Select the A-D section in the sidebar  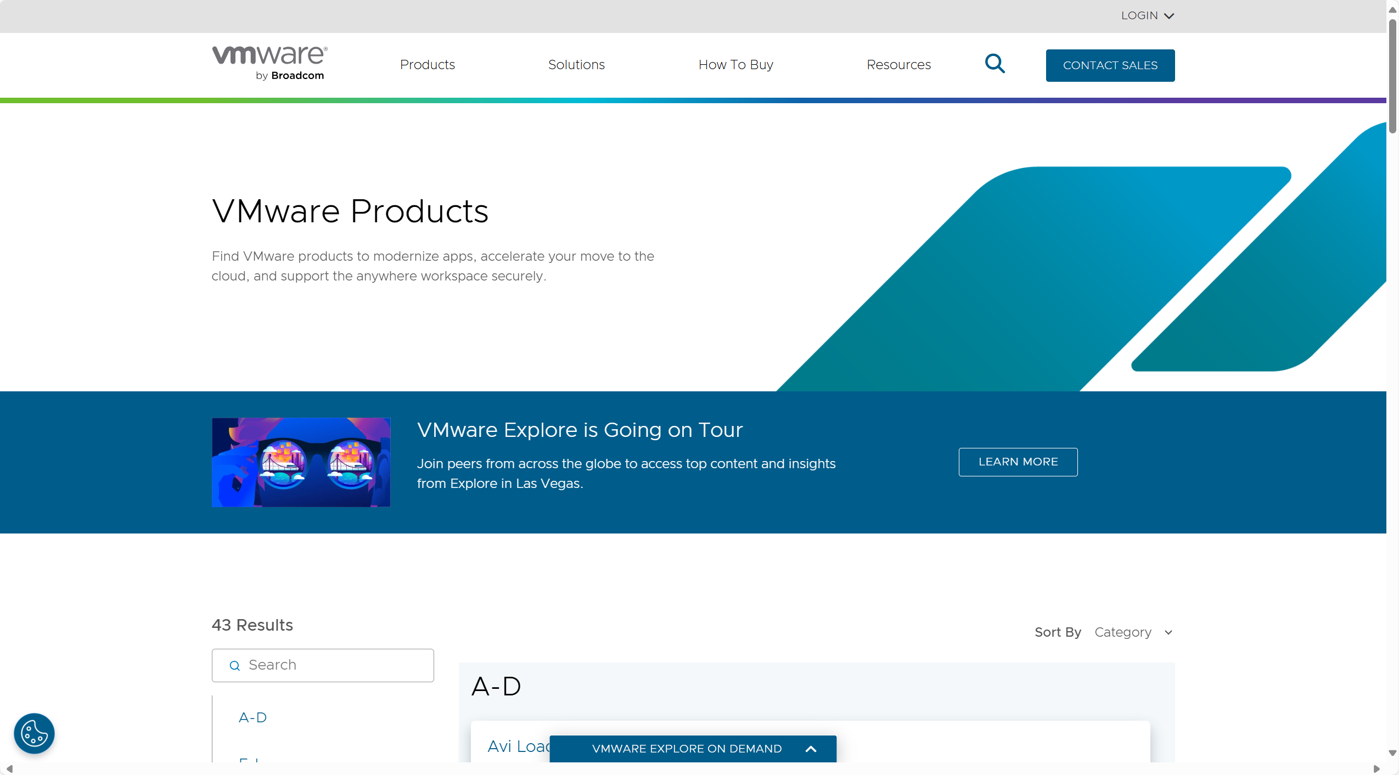pyautogui.click(x=252, y=717)
